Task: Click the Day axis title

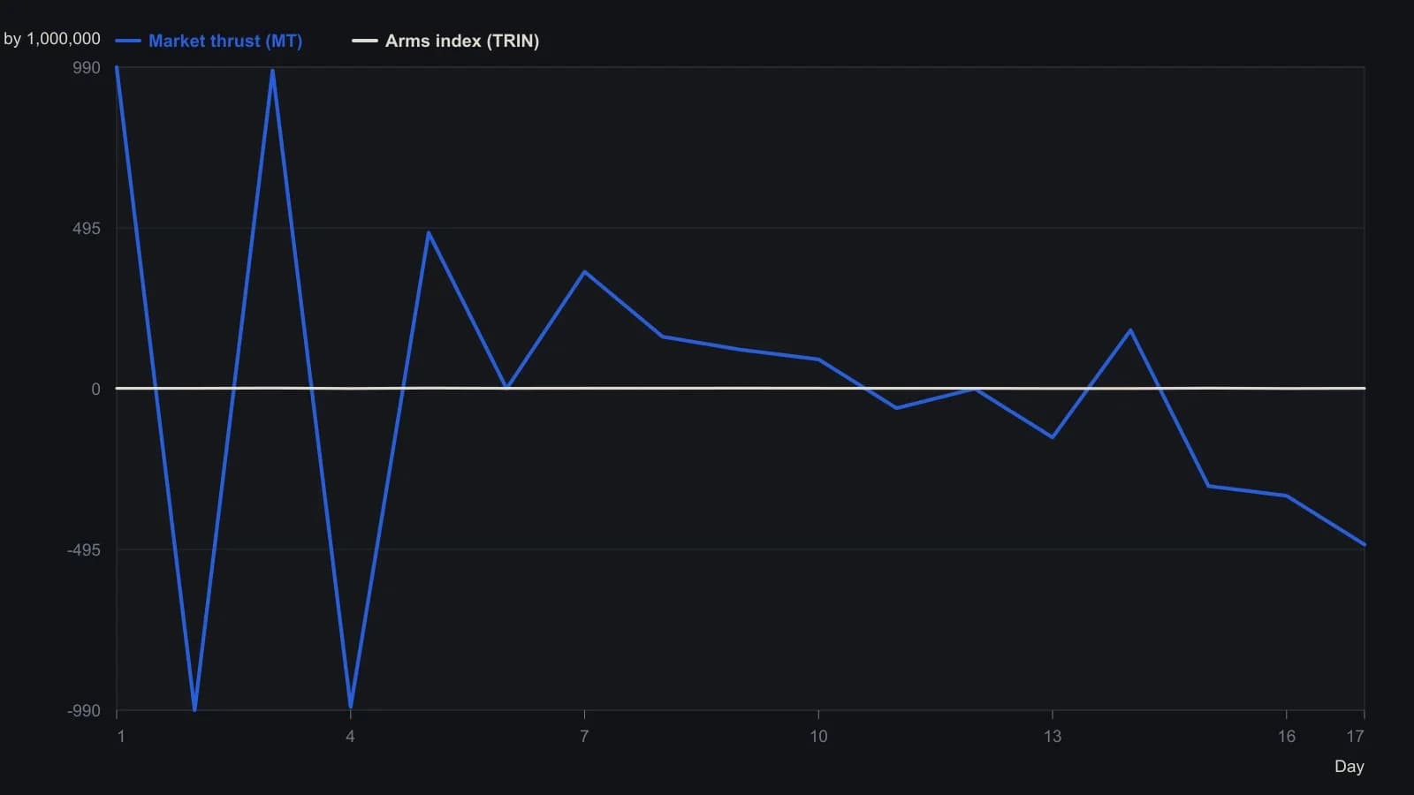Action: [x=1349, y=766]
